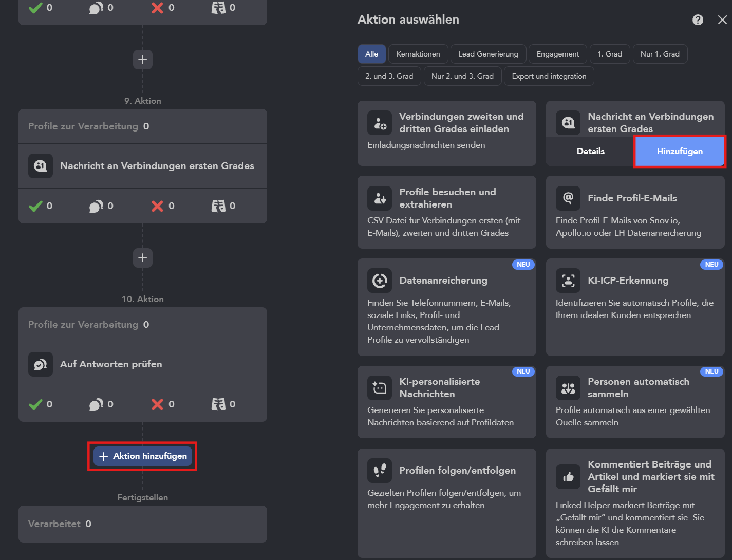The height and width of the screenshot is (560, 732).
Task: Click Profile besuchen und extrahieren icon
Action: (x=380, y=198)
